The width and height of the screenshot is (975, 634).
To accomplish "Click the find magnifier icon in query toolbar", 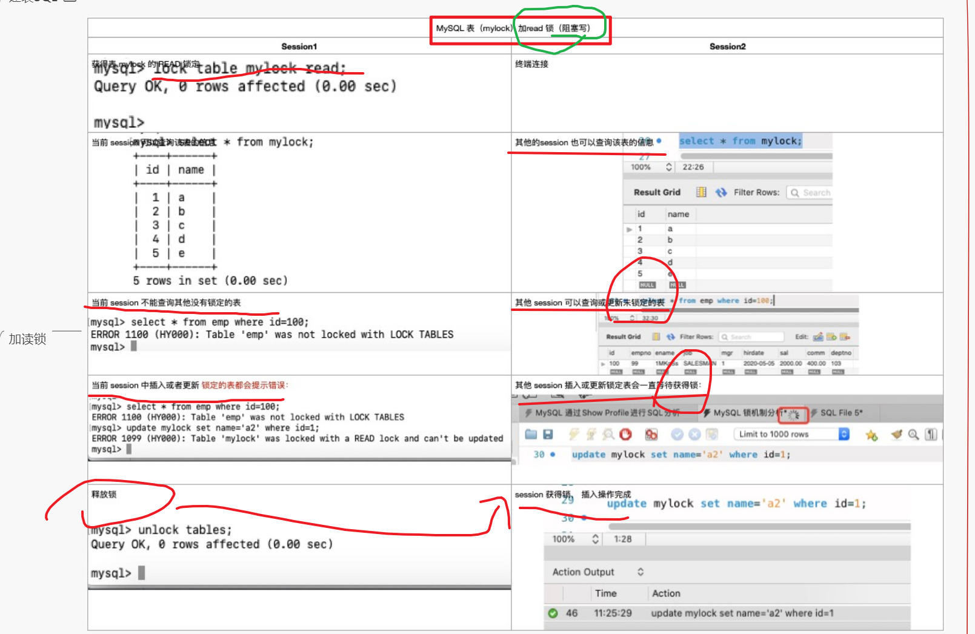I will [x=913, y=434].
